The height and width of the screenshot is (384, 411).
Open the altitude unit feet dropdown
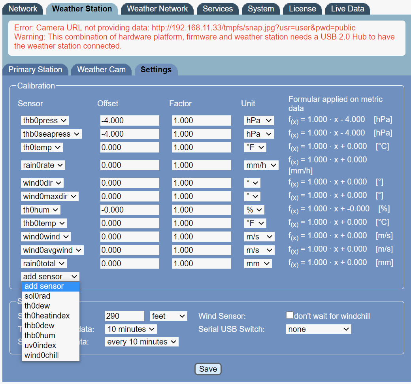click(168, 316)
